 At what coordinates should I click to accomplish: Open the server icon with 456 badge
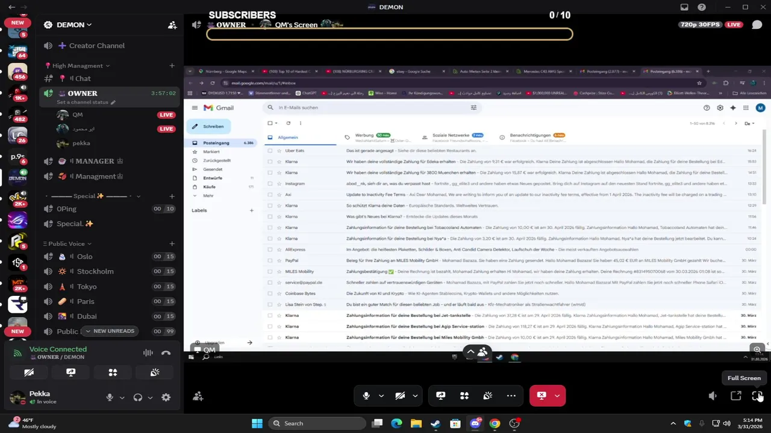(17, 73)
